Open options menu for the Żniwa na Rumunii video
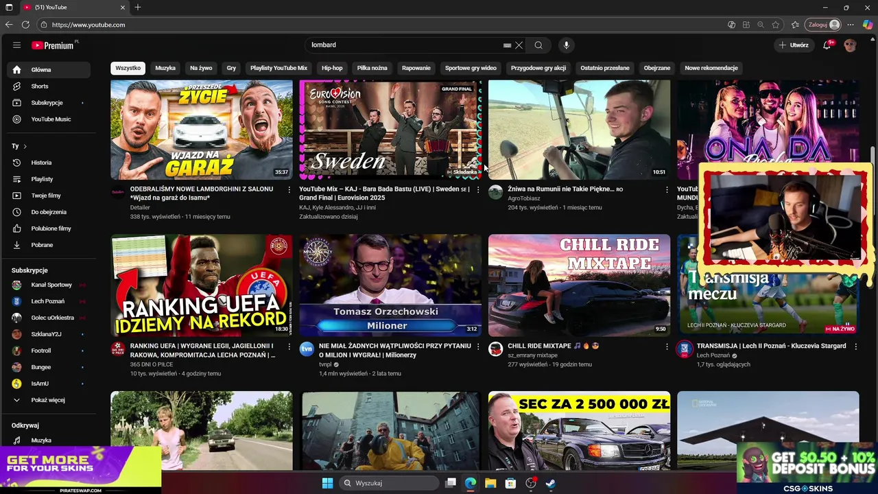 [667, 189]
